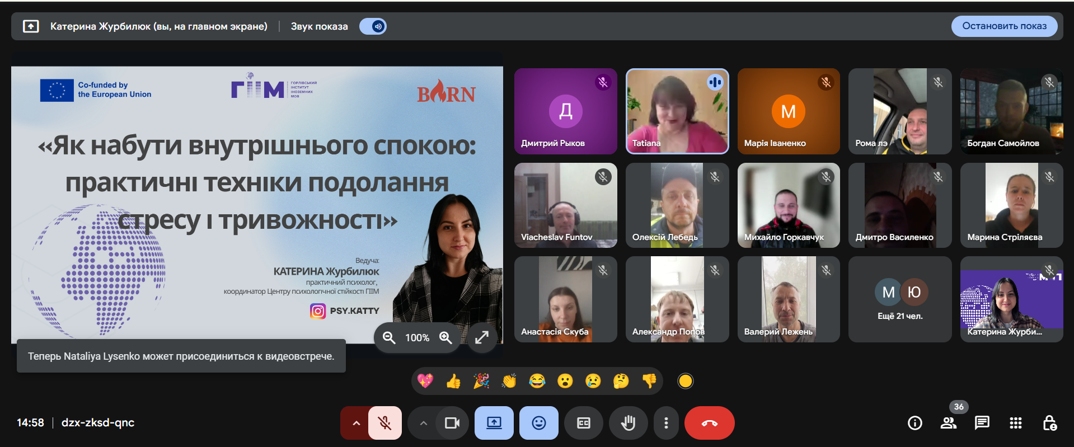Toggle closed captions
This screenshot has width=1074, height=447.
click(x=584, y=423)
